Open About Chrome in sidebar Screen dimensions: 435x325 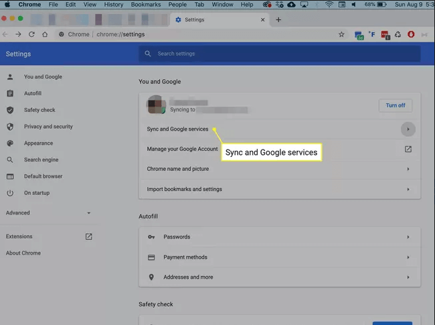23,253
